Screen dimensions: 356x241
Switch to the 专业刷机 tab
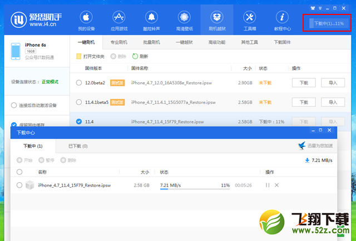coord(118,42)
